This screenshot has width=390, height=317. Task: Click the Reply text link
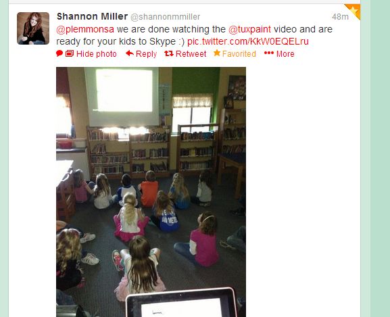point(146,54)
